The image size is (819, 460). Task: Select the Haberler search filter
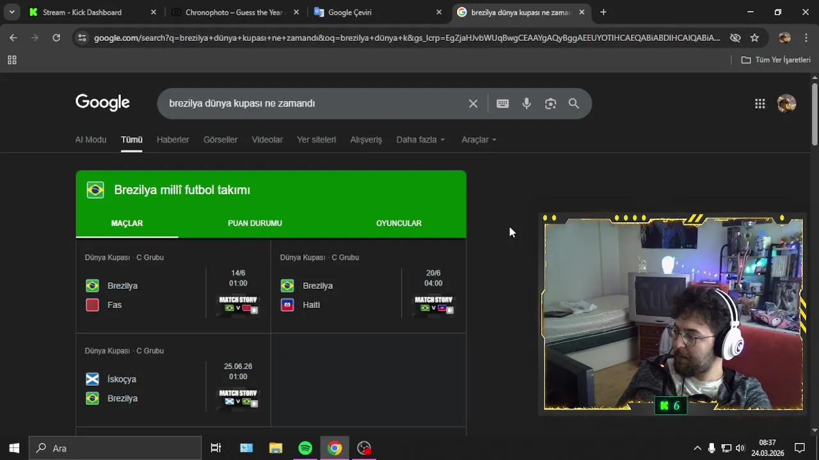(x=173, y=139)
